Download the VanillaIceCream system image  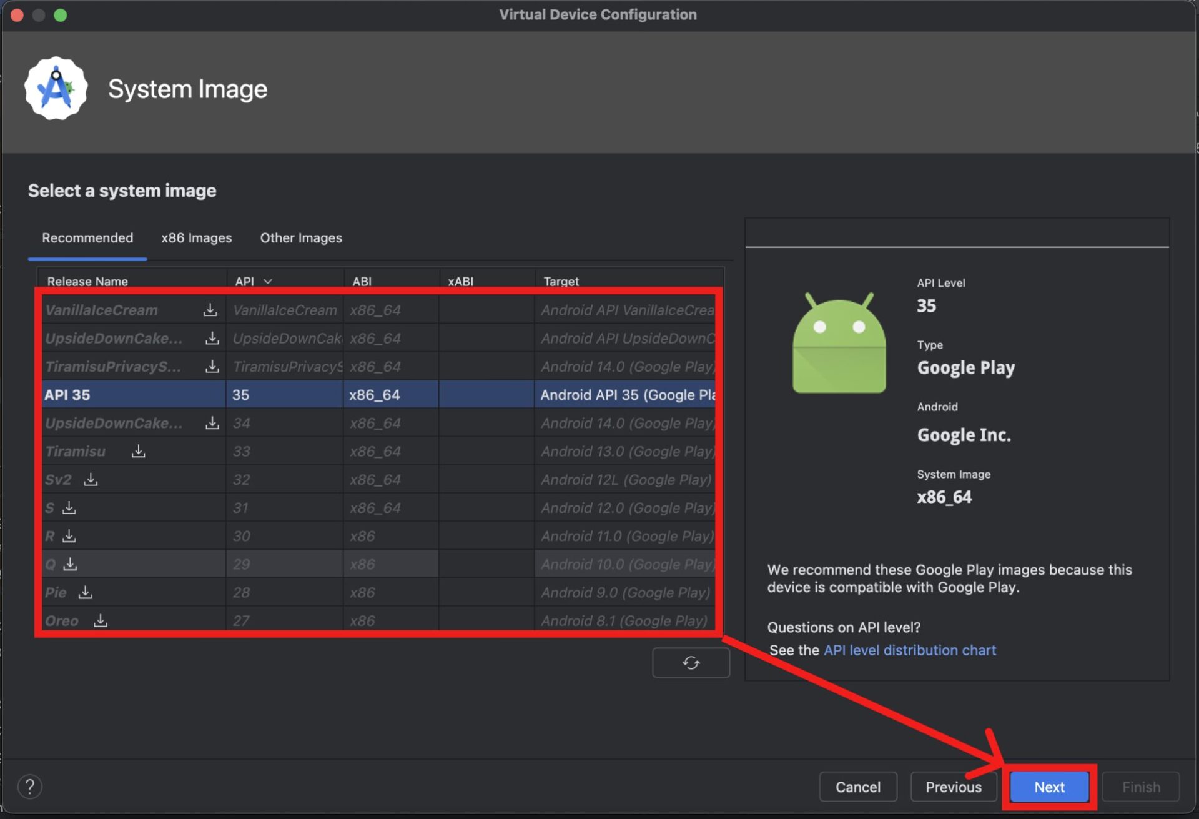pyautogui.click(x=210, y=310)
